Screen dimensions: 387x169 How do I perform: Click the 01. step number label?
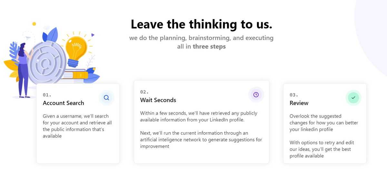pyautogui.click(x=47, y=95)
